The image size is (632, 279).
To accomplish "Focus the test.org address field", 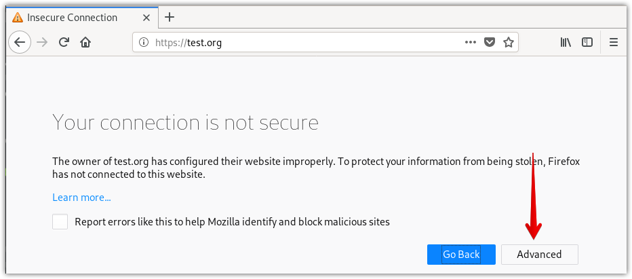I will 305,43.
